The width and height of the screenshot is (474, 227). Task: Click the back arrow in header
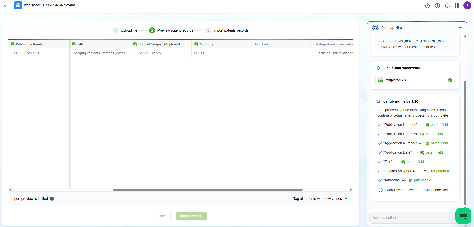pos(5,5)
